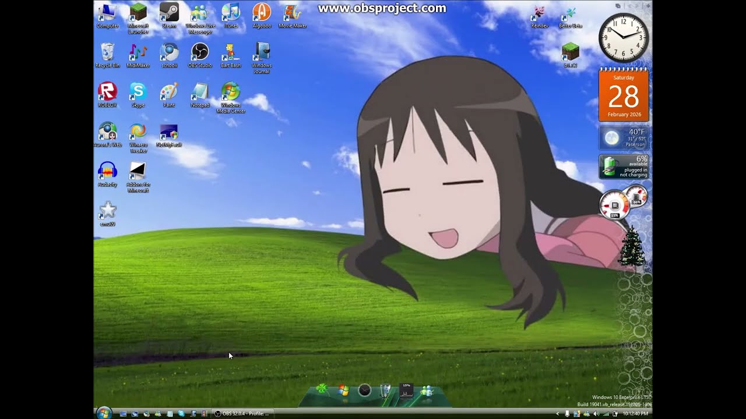Open the calendar gadget showing Saturday 28

tap(624, 96)
